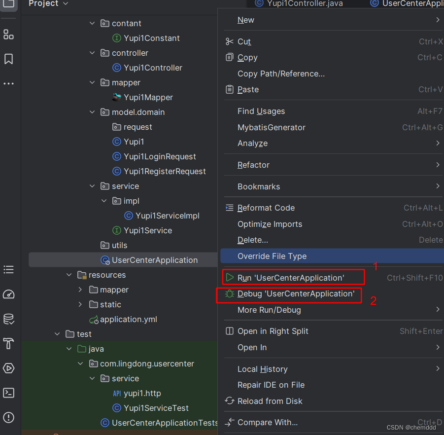This screenshot has height=435, width=444.
Task: Open the Services tool window
Action: pyautogui.click(x=8, y=368)
